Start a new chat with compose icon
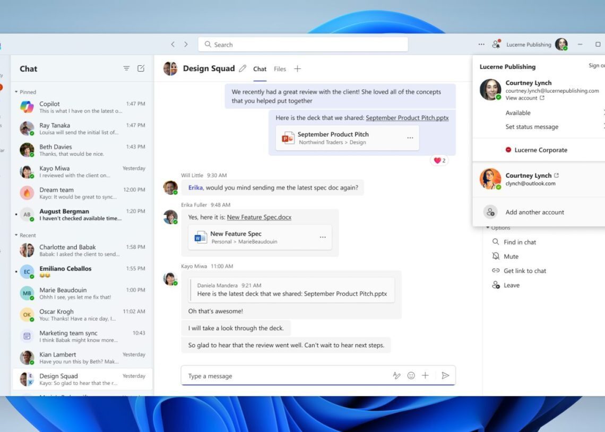Screen dimensions: 605x432 (x=141, y=68)
